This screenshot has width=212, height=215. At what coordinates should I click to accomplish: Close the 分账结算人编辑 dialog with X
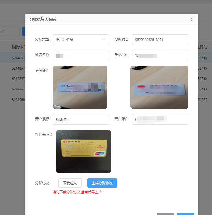tap(192, 20)
